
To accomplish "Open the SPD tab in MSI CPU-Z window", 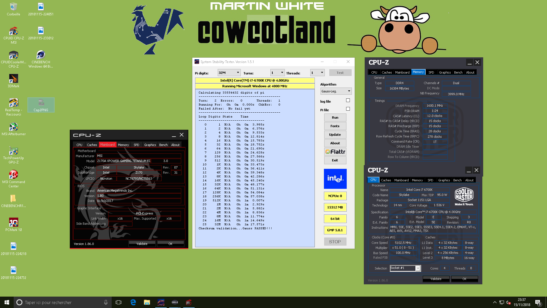I will 136,145.
